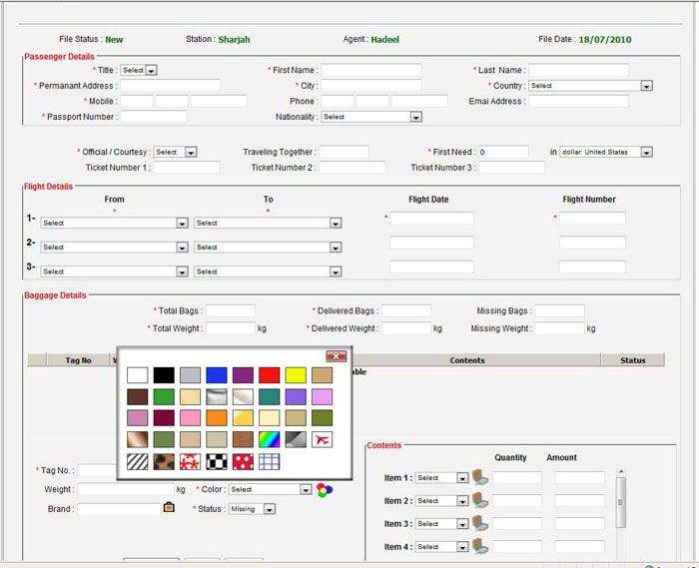Screen dimensions: 699x568
Task: Open the Title dropdown
Action: 152,71
